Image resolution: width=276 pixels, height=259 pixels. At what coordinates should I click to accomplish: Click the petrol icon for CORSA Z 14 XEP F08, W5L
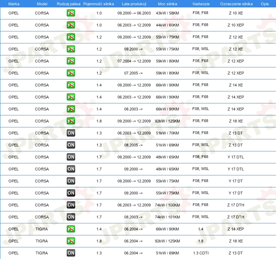71,109
